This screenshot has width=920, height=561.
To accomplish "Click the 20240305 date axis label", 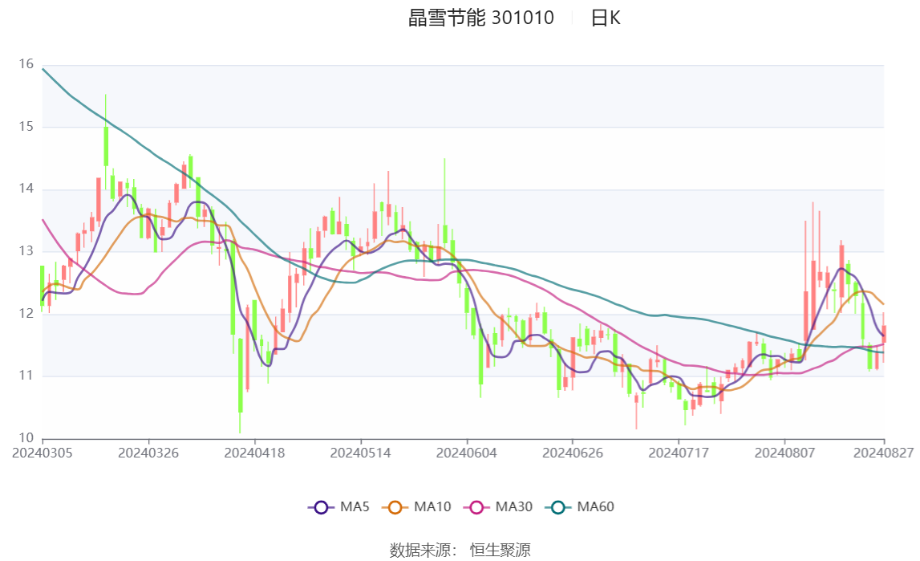I will click(43, 453).
